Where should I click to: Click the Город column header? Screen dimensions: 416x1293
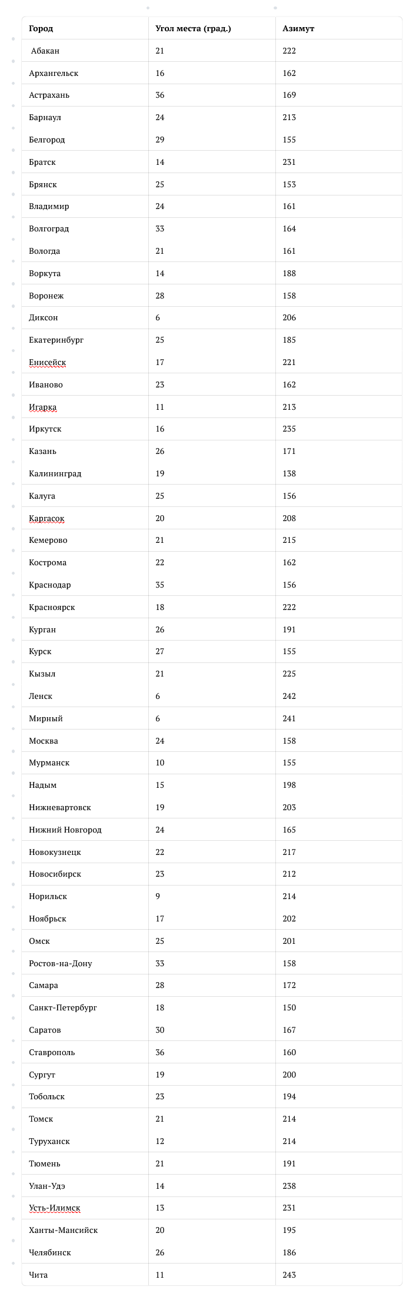(41, 28)
